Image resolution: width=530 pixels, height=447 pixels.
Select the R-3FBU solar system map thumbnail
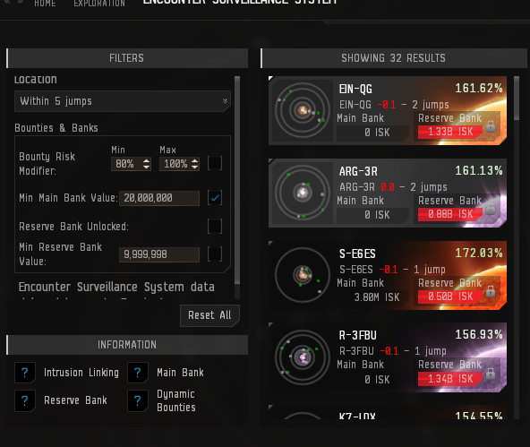click(x=303, y=357)
